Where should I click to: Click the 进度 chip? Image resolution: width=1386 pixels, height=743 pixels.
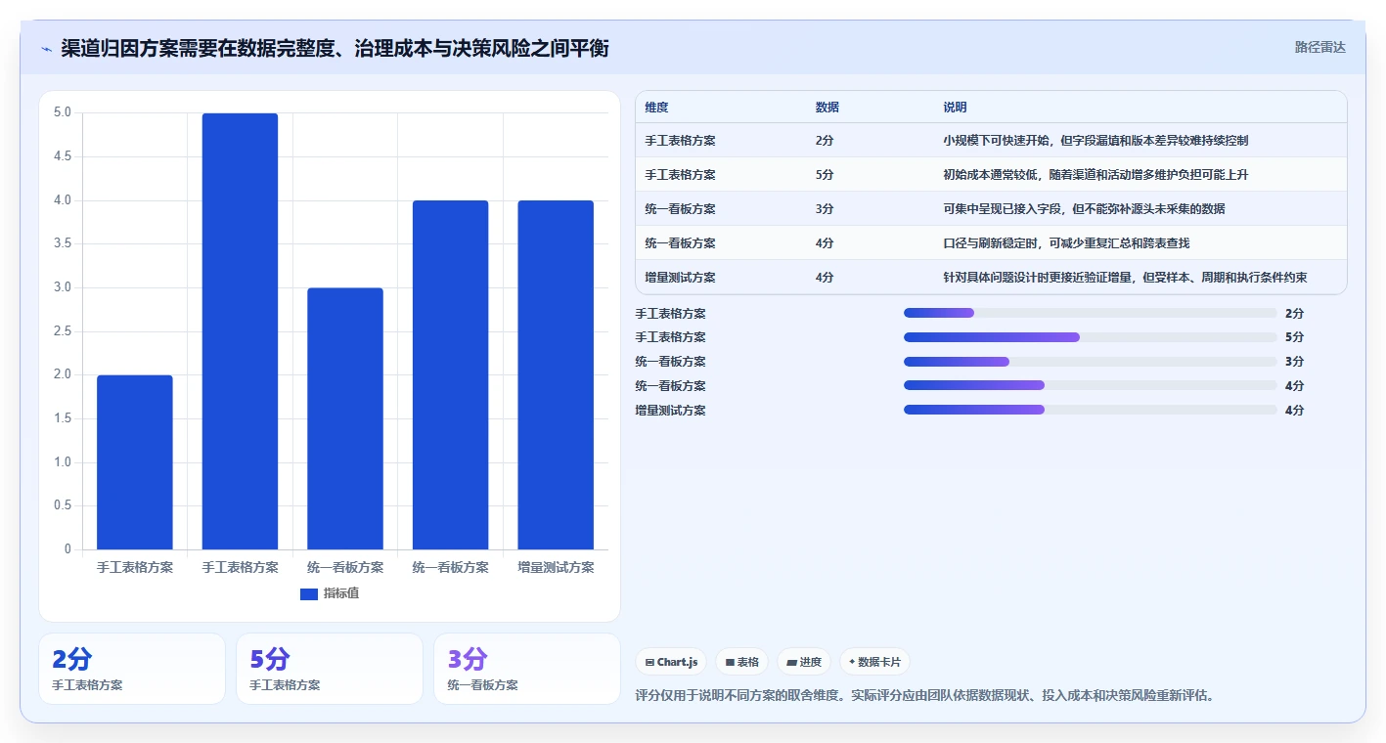804,662
